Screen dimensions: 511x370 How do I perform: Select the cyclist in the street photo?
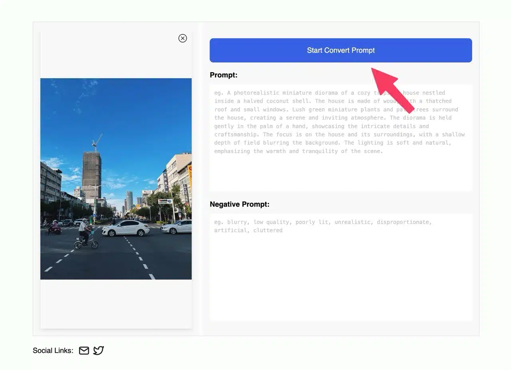click(85, 233)
